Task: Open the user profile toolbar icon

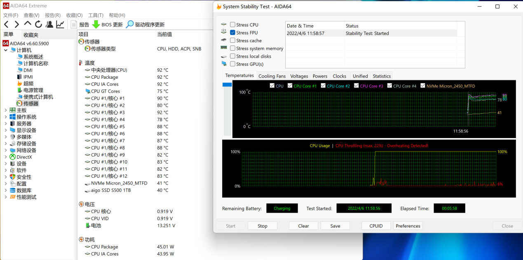Action: coord(49,24)
